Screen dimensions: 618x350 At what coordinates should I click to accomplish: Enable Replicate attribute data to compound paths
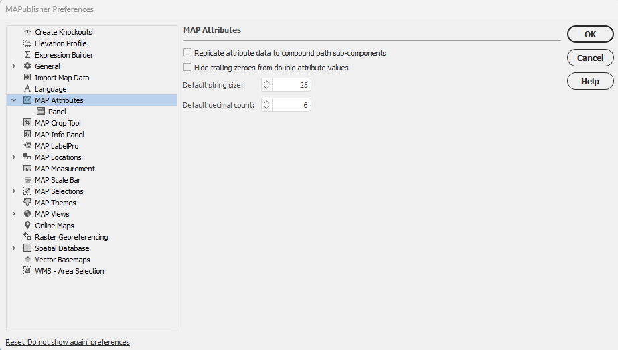[x=187, y=52]
